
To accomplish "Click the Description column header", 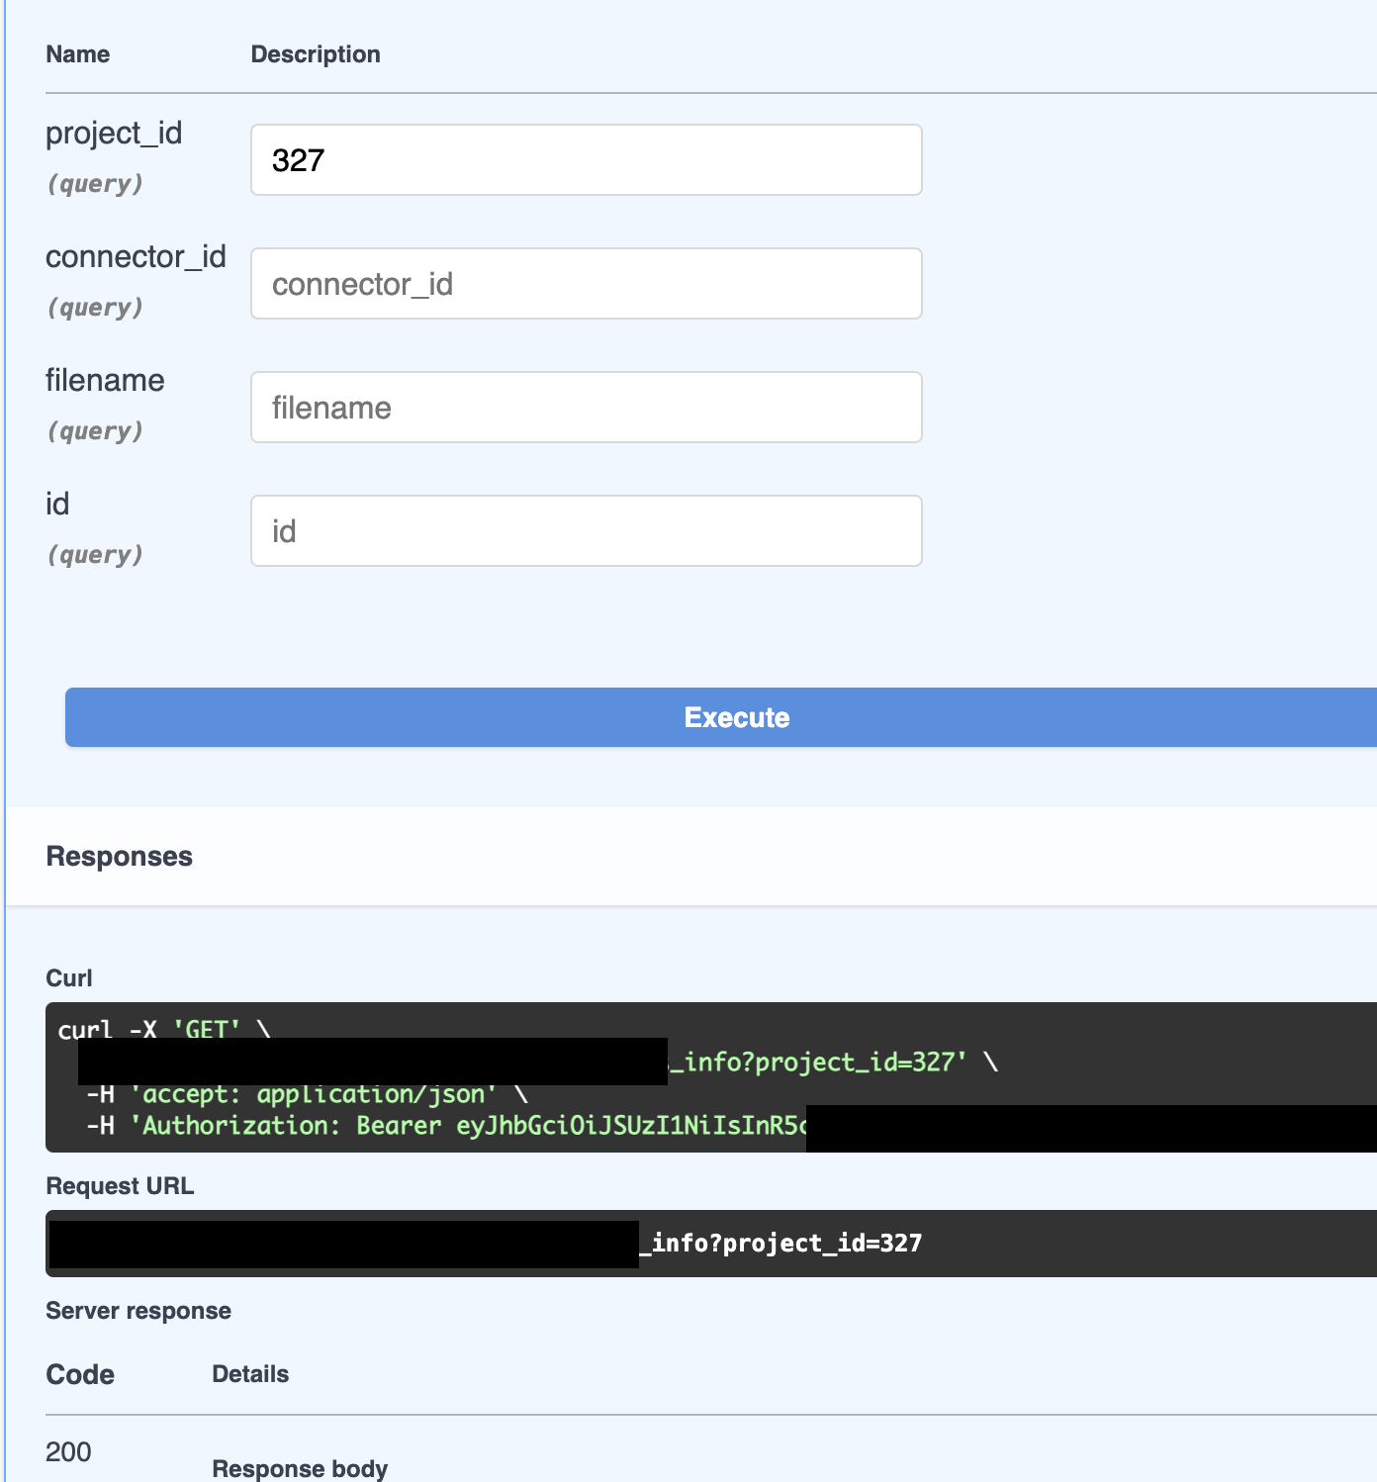I will (315, 53).
